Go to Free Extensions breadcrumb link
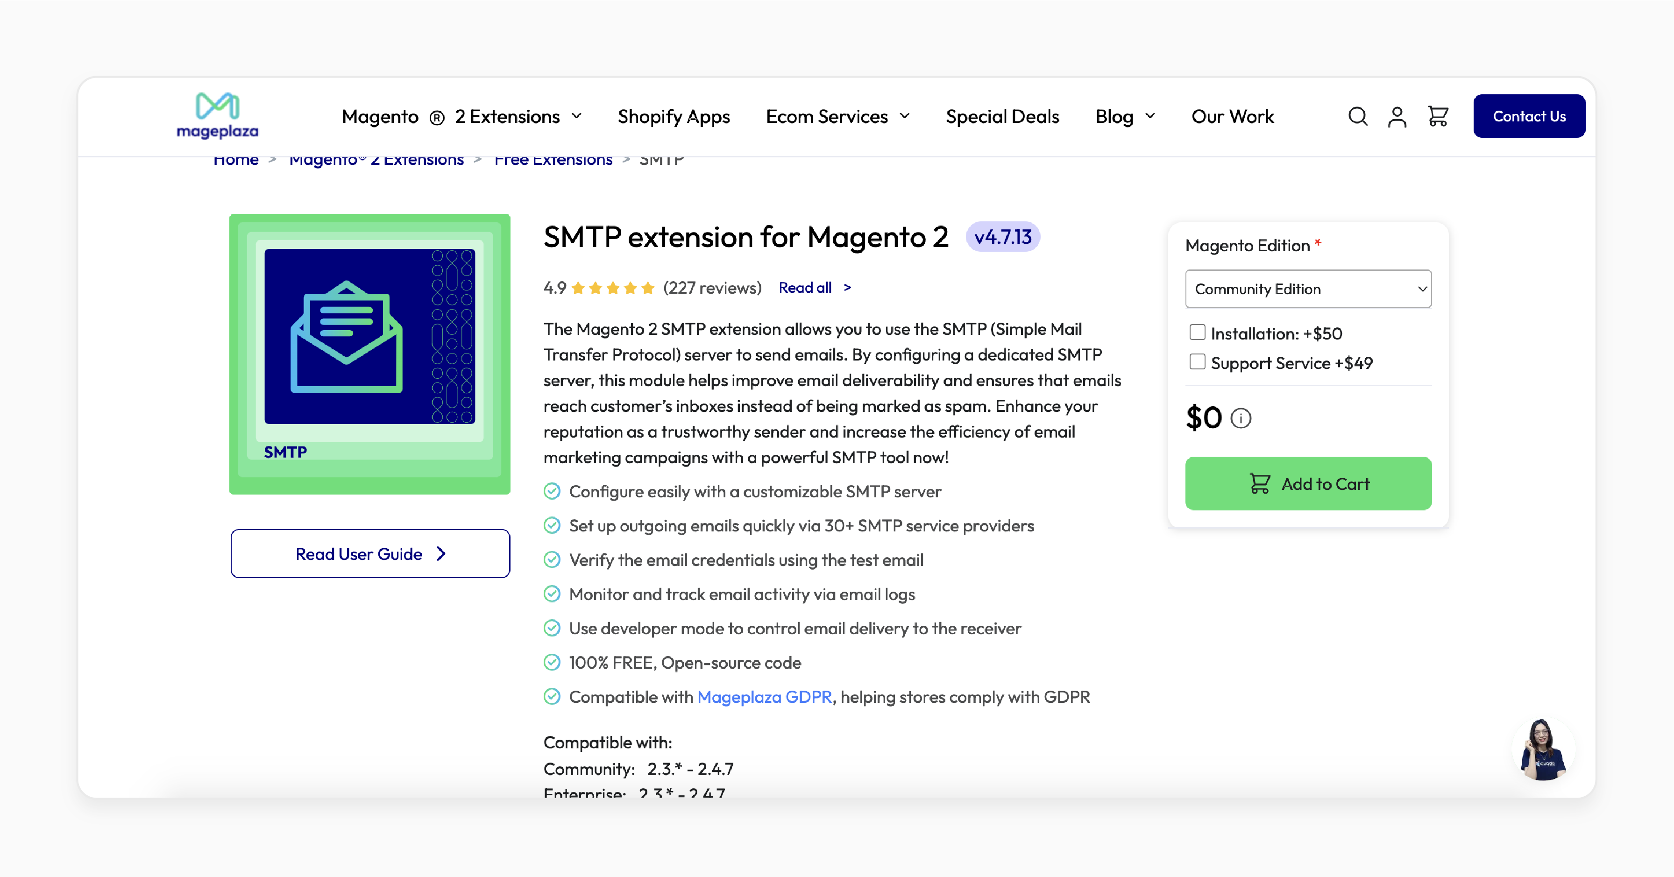 click(x=553, y=161)
